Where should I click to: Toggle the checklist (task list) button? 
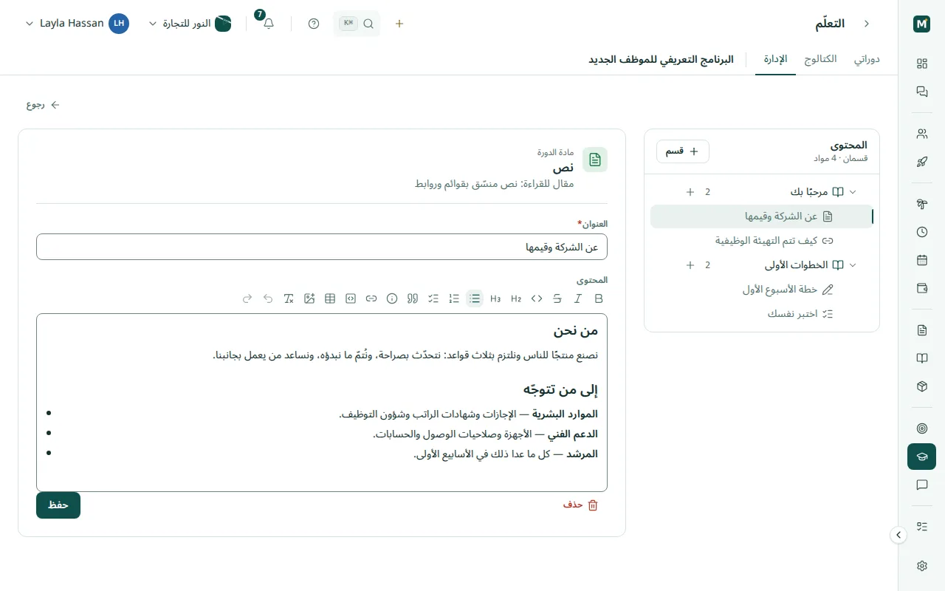(433, 298)
